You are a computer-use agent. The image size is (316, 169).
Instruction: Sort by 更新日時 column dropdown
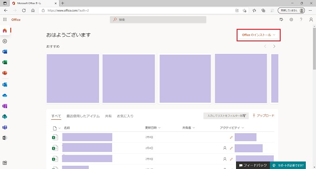pos(153,128)
